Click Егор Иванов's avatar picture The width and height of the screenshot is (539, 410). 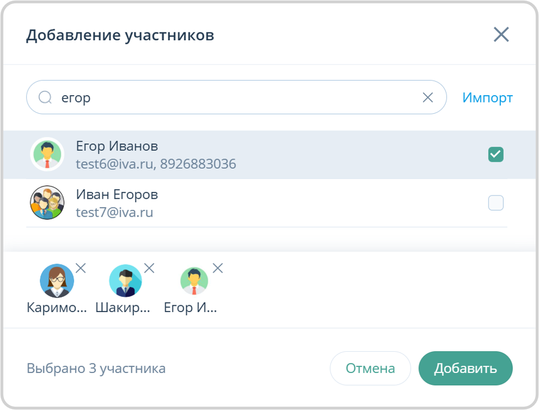47,154
